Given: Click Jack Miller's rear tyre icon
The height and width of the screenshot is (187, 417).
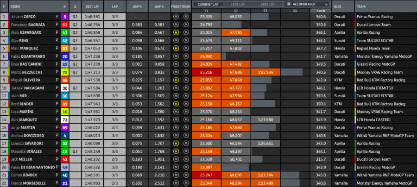Looking at the screenshot, I should tap(186, 159).
